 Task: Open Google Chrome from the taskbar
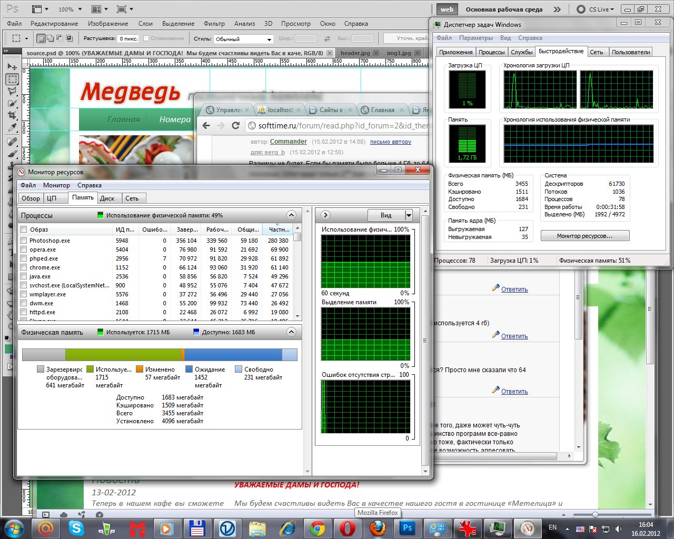tap(317, 528)
